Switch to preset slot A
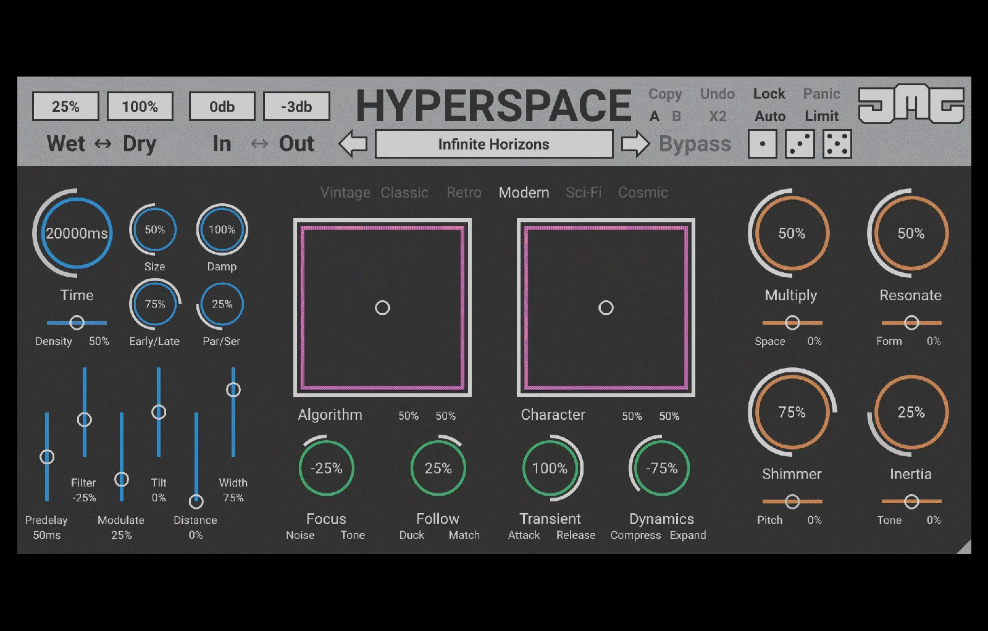 655,116
